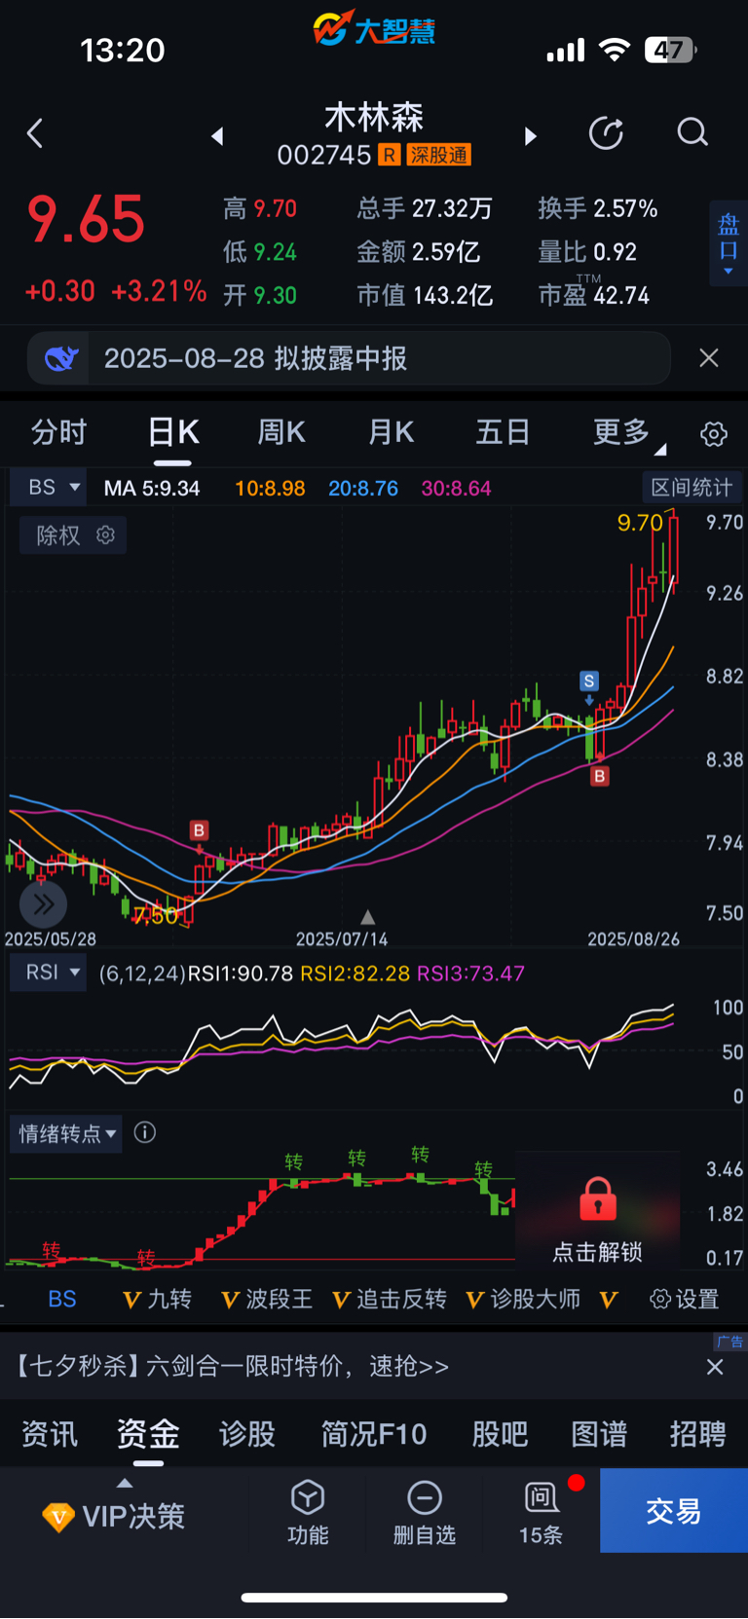Switch to 周K chart tab

pos(281,431)
